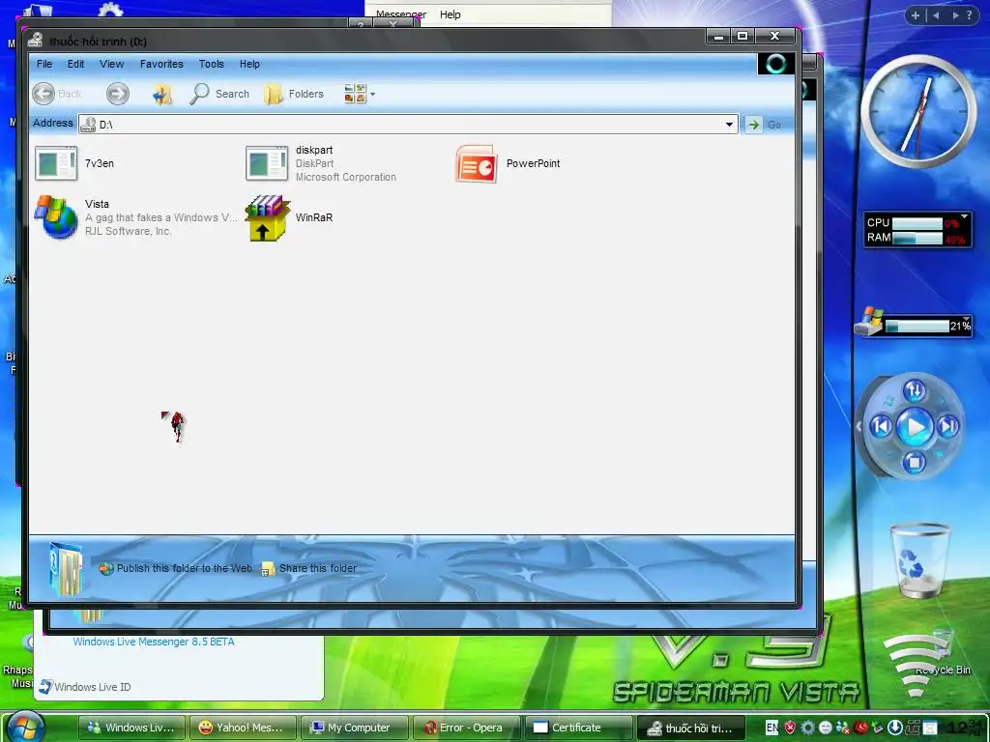Open the 7v3en file icon
The height and width of the screenshot is (742, 990).
pyautogui.click(x=56, y=162)
